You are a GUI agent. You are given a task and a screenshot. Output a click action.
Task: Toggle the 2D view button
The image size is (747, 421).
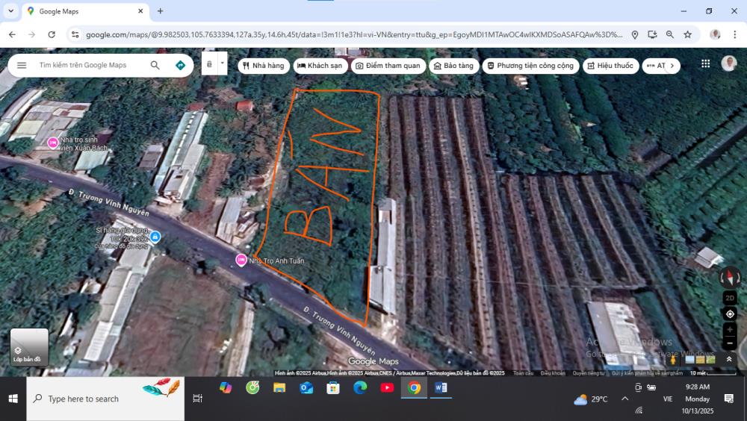(x=730, y=298)
